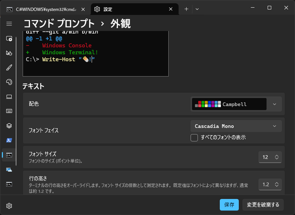The image size is (295, 215).
Task: Switch to the cmd.exe tab
Action: pyautogui.click(x=46, y=9)
